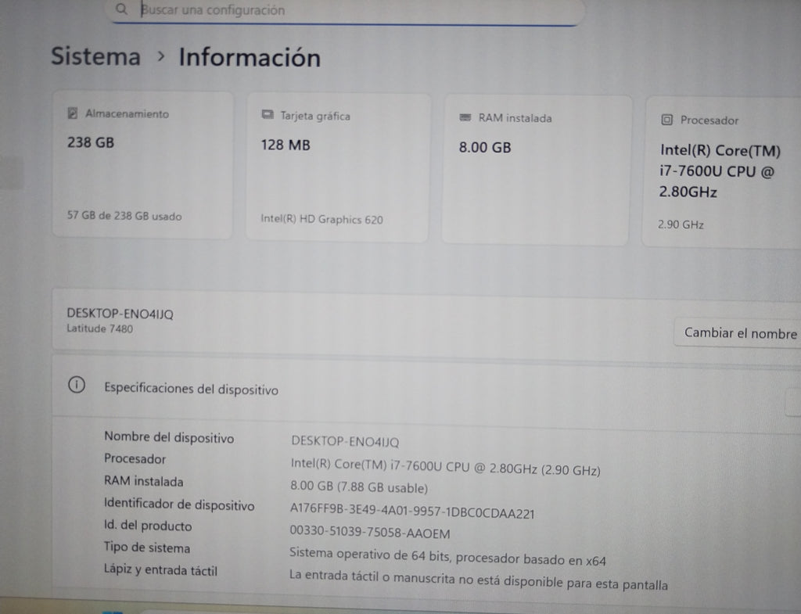The image size is (801, 614).
Task: Click the Tarjeta gráfica icon
Action: [268, 114]
